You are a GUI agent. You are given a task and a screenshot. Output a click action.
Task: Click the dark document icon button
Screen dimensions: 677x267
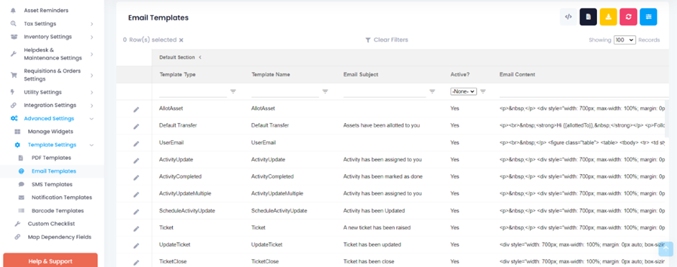(588, 17)
